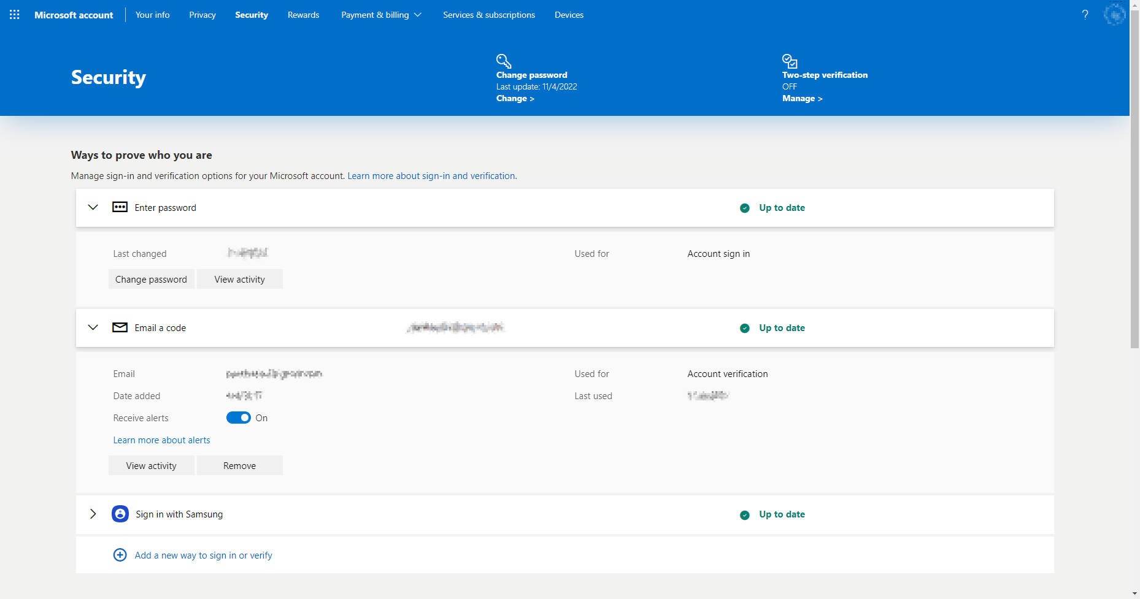1140x599 pixels.
Task: Open Learn more about sign-in and verification
Action: [431, 175]
